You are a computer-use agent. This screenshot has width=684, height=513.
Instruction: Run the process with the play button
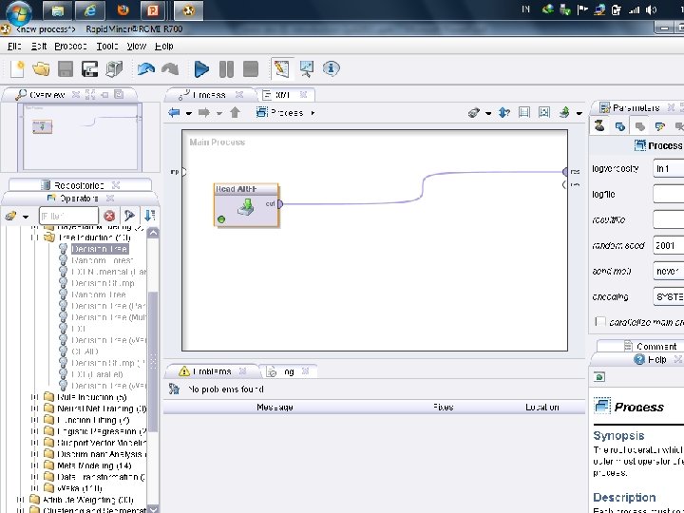tap(201, 69)
